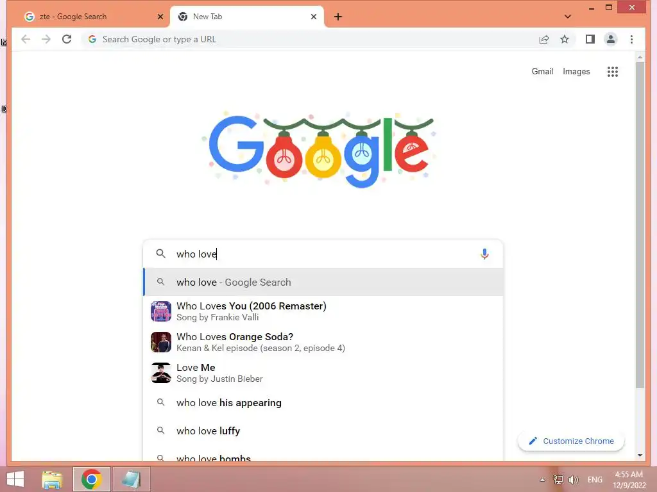Bookmark this tab with the star icon
657x492 pixels.
pyautogui.click(x=565, y=39)
